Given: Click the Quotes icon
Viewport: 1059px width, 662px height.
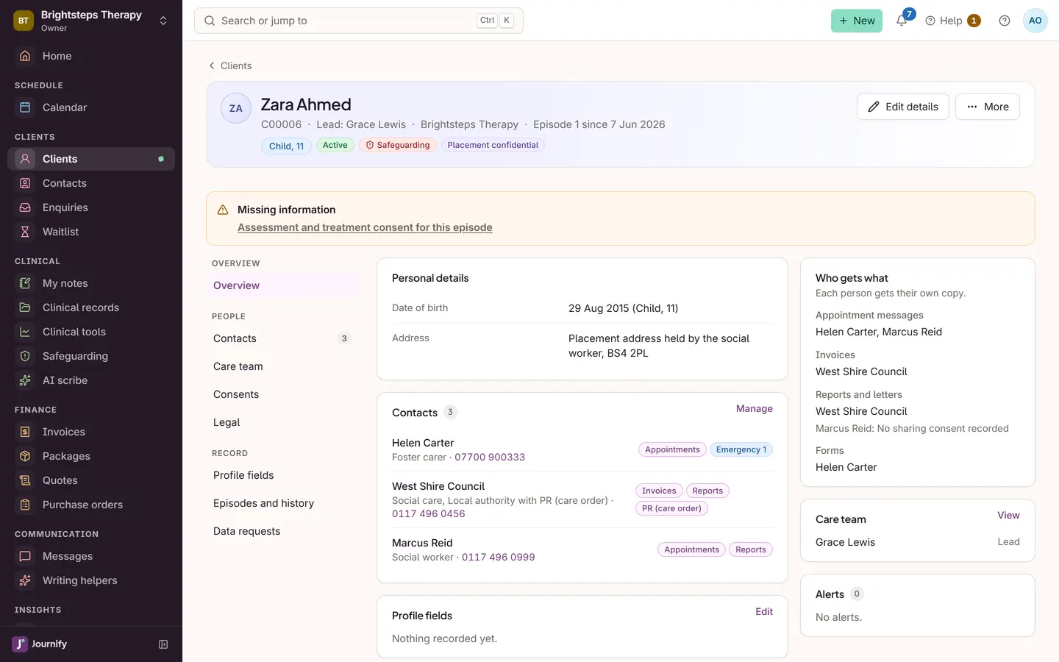Looking at the screenshot, I should click(25, 480).
